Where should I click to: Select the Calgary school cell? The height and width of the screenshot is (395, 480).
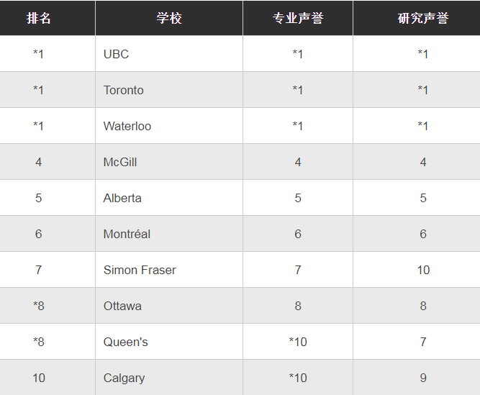(x=169, y=378)
